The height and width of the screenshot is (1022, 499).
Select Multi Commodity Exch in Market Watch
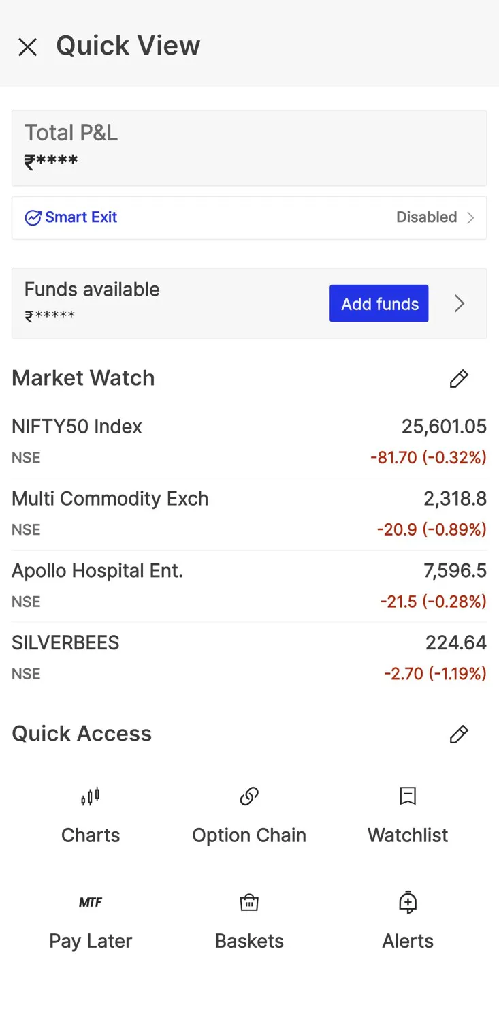coord(249,514)
